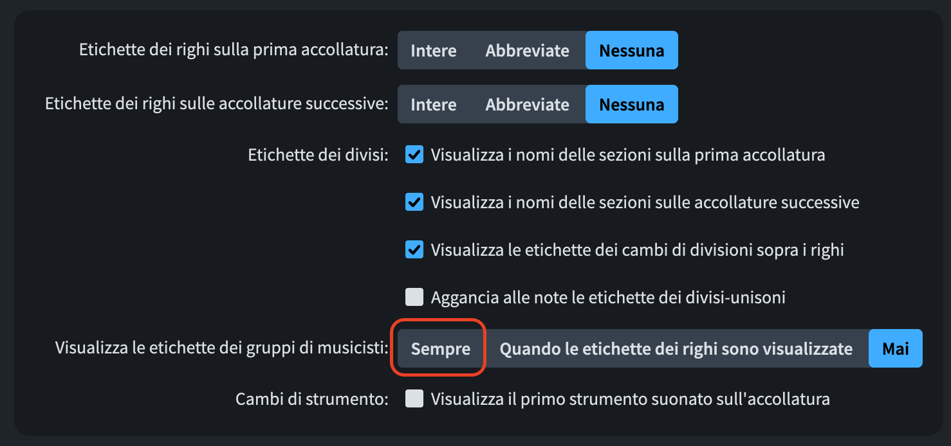The height and width of the screenshot is (446, 951).
Task: Click 'Aggancia alle note le etichette' text label
Action: coord(608,298)
